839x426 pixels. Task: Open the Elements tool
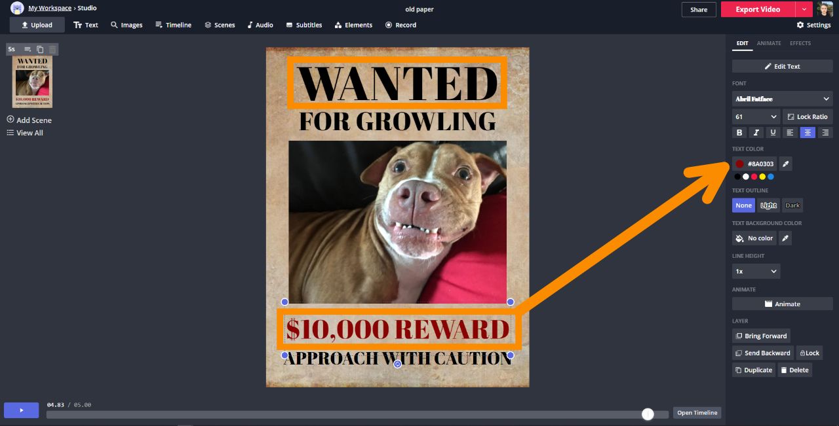point(353,25)
